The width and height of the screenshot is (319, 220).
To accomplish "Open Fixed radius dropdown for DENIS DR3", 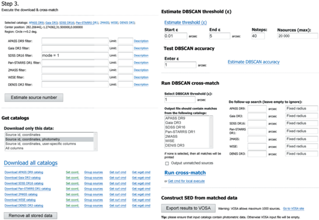I will pos(301,154).
